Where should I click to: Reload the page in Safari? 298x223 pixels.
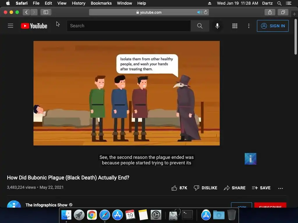point(206,12)
